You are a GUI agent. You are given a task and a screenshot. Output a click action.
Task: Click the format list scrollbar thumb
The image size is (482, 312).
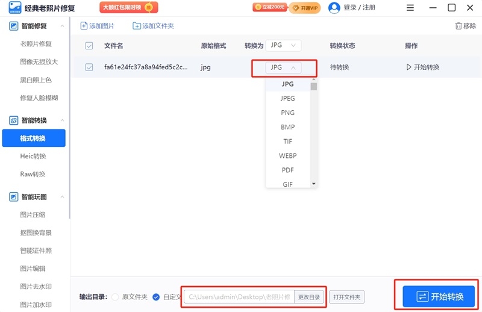coord(313,87)
